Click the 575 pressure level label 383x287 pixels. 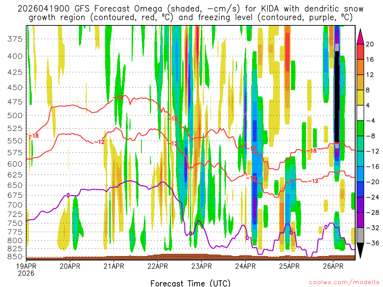pyautogui.click(x=15, y=152)
